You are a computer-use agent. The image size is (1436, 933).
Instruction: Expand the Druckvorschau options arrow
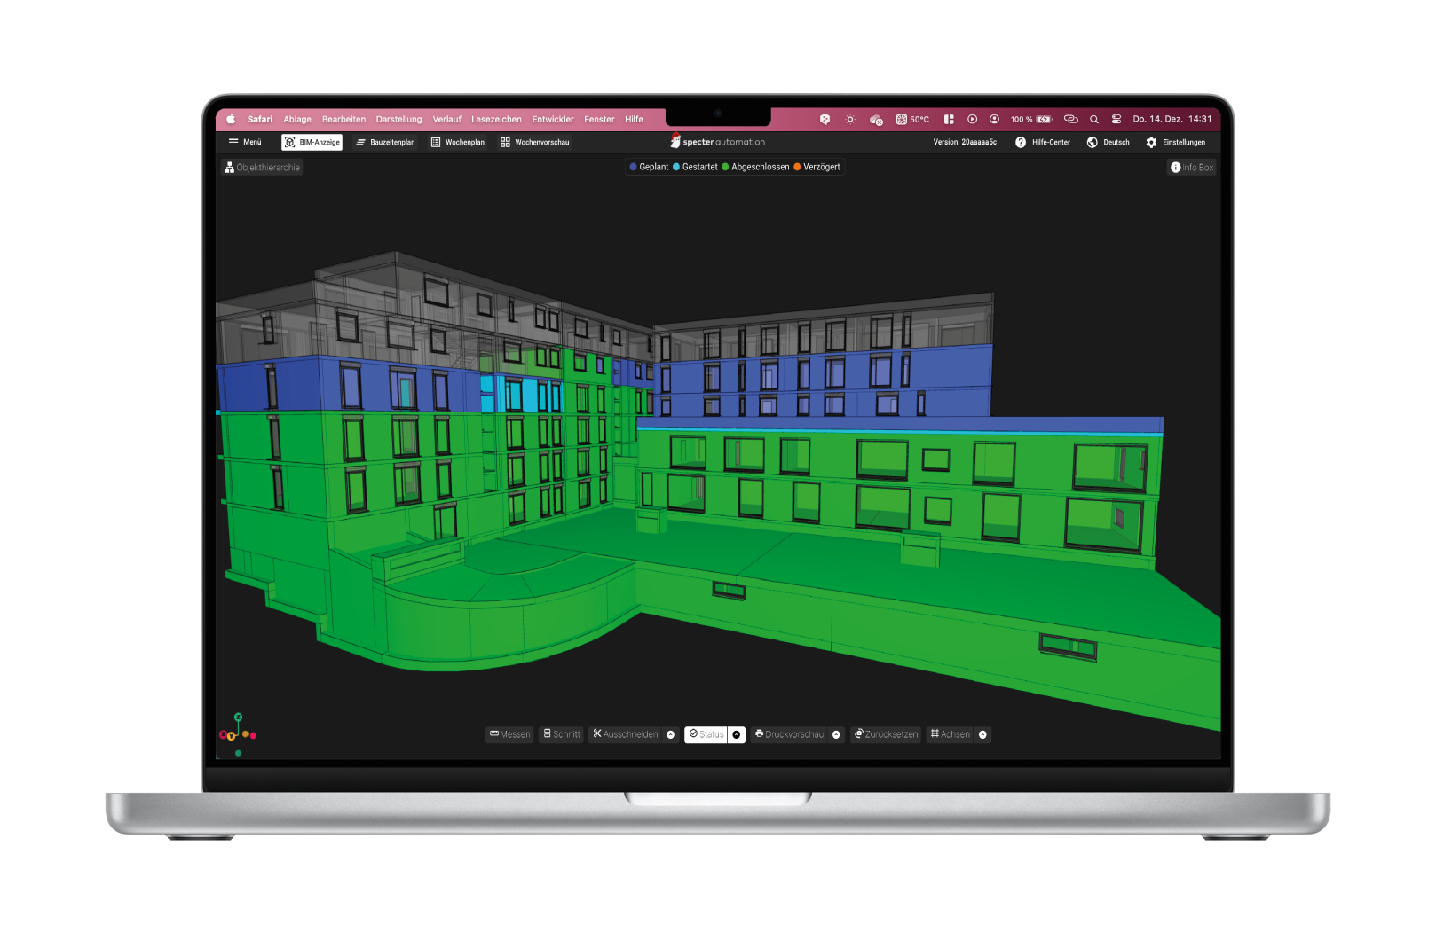[x=836, y=734]
